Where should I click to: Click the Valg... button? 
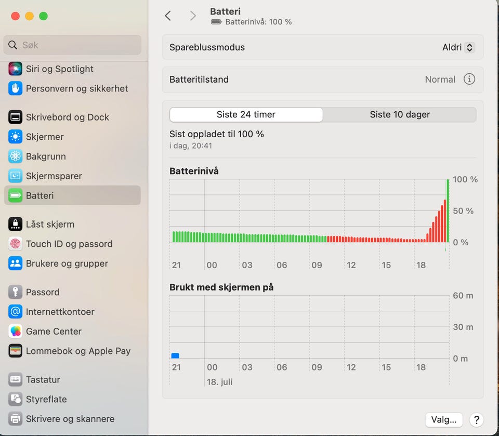coord(443,419)
